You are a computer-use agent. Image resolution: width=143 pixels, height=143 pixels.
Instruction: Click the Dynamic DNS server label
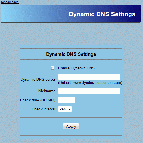(x=38, y=79)
